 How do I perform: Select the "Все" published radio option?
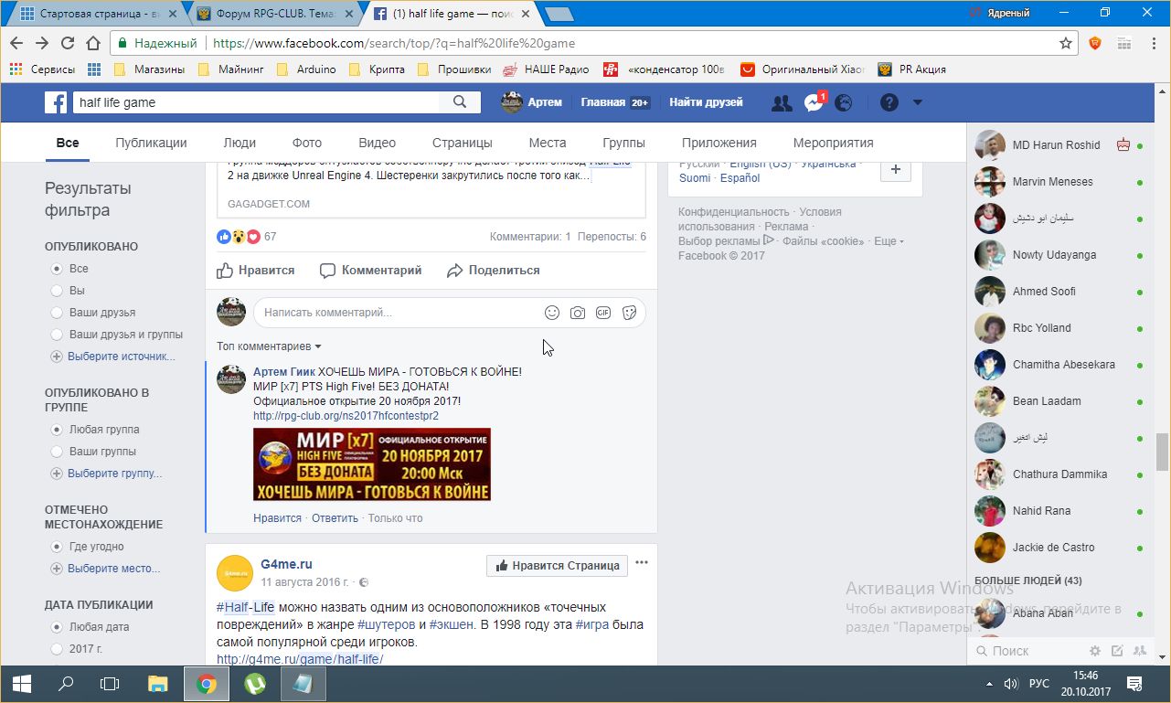(x=57, y=269)
